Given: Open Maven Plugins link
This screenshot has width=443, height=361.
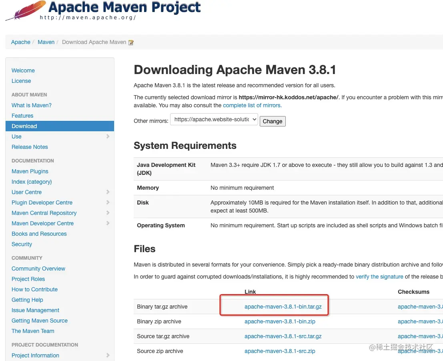Looking at the screenshot, I should tap(30, 171).
